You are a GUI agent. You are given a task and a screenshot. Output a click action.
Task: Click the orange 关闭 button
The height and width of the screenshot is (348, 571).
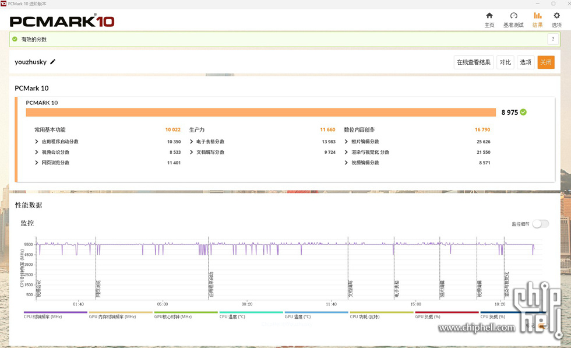(546, 62)
